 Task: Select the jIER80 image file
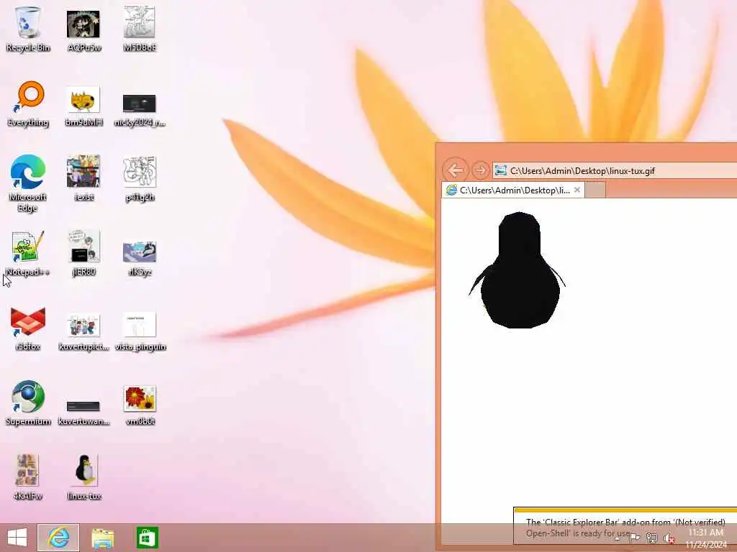click(x=83, y=253)
